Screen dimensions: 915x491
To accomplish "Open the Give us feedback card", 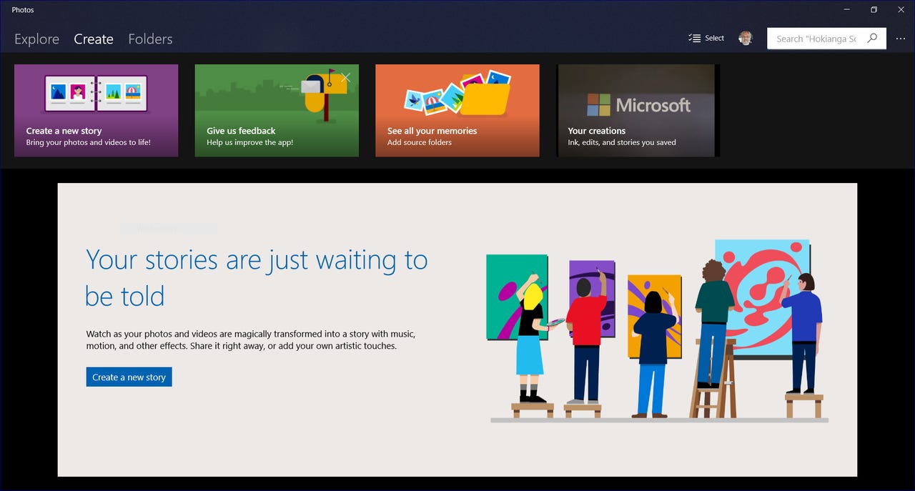I will click(277, 114).
